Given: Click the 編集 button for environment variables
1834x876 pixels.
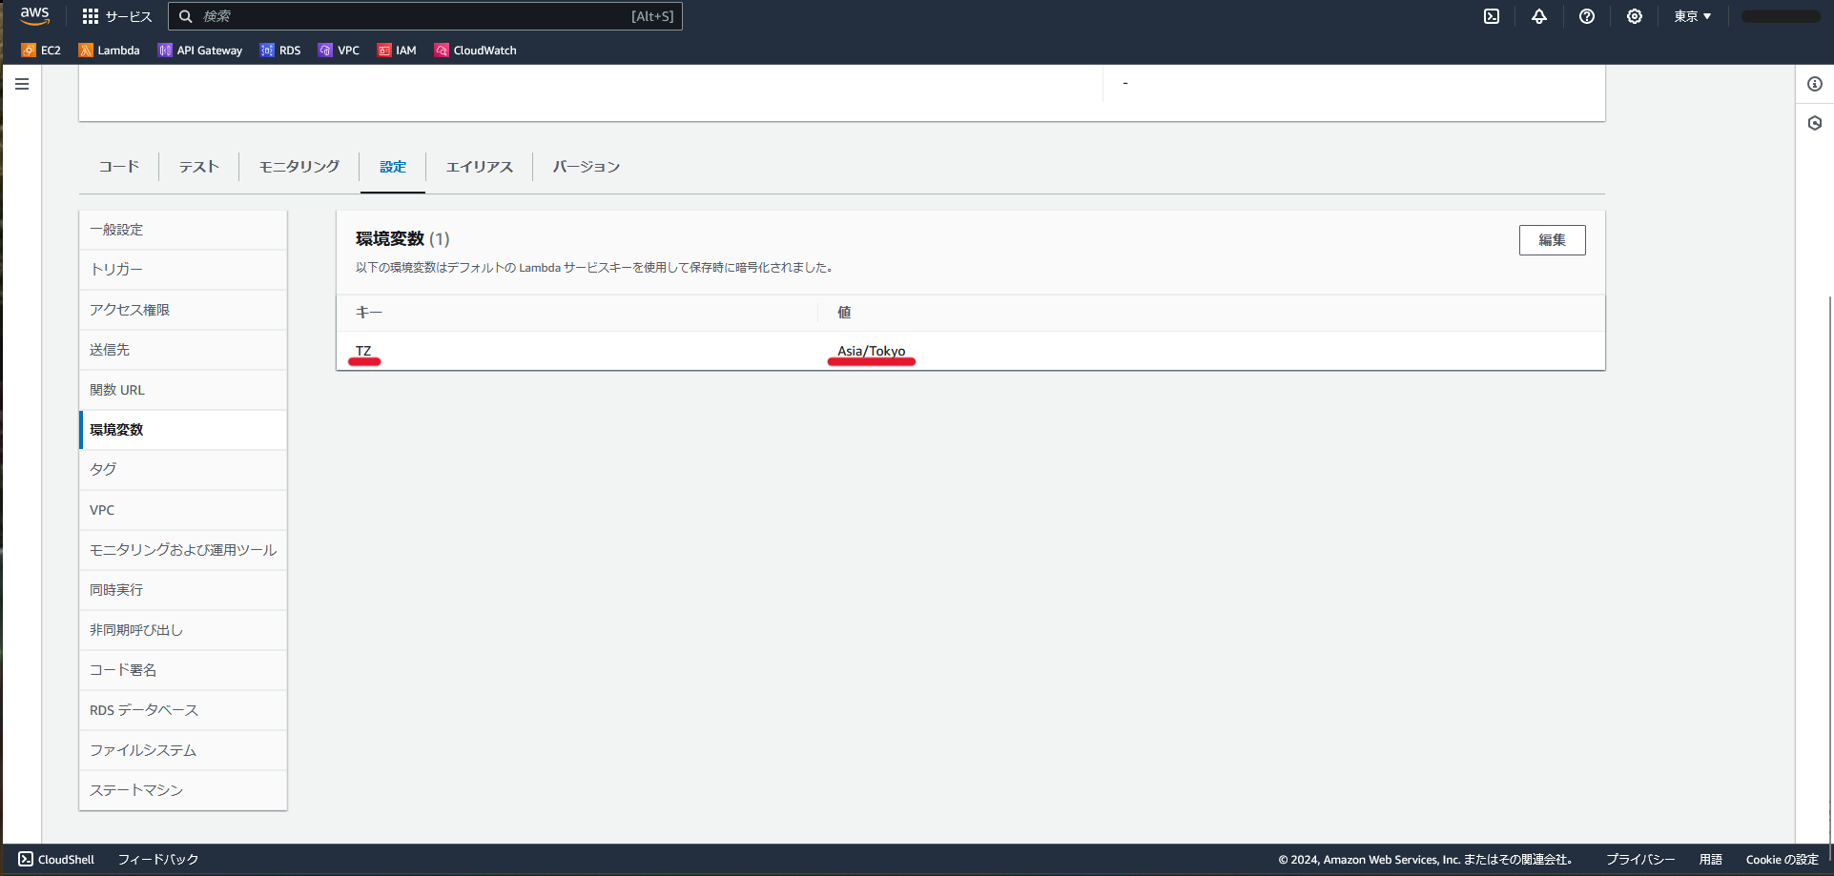Looking at the screenshot, I should 1552,240.
